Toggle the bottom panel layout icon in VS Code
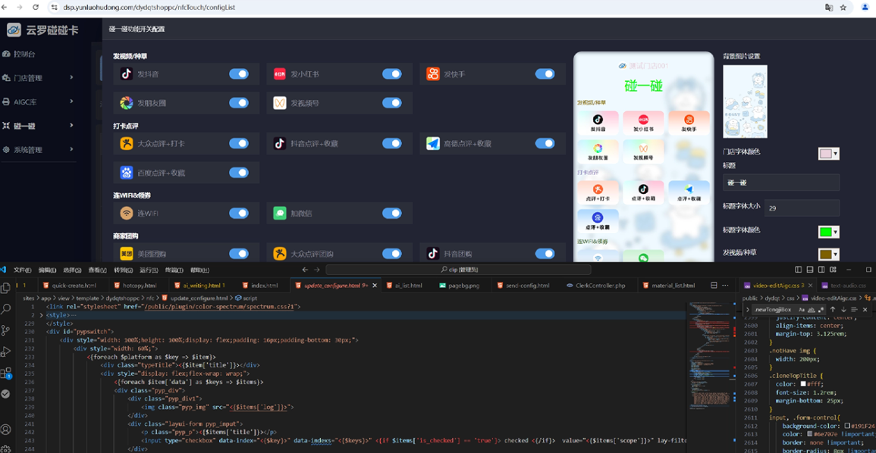876x453 pixels. tap(809, 270)
